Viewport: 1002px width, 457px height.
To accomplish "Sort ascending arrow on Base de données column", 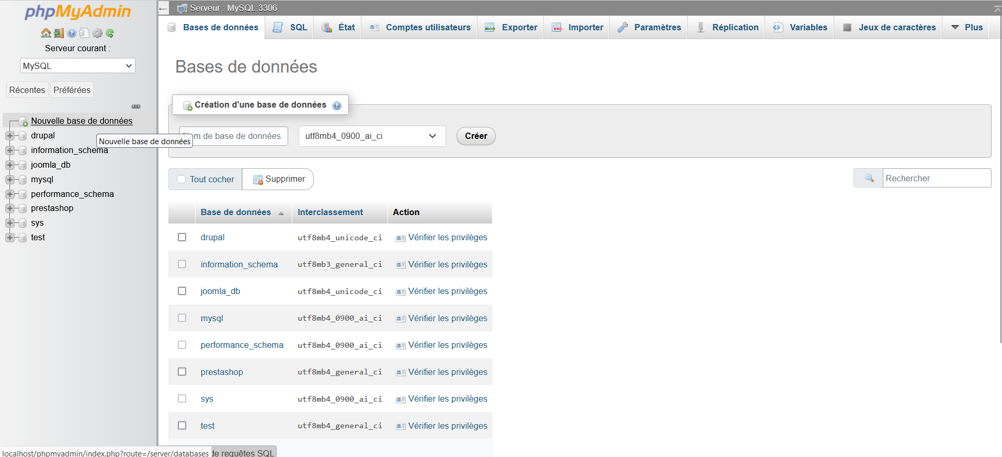I will [x=281, y=213].
